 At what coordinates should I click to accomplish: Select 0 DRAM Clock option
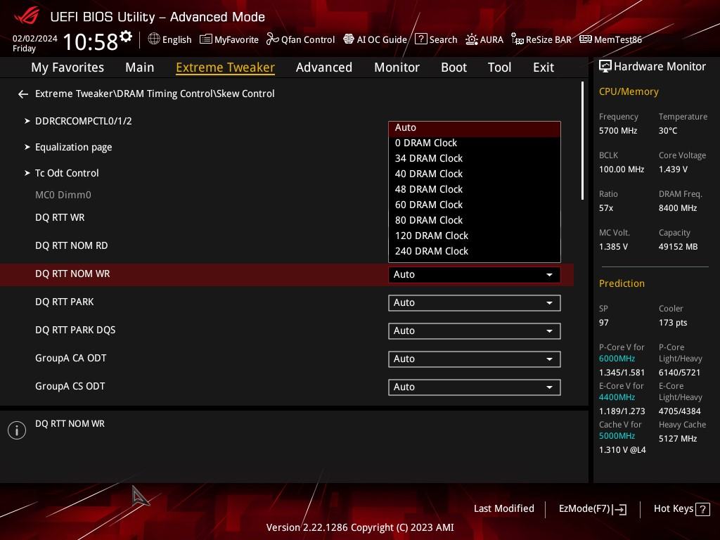tap(475, 143)
